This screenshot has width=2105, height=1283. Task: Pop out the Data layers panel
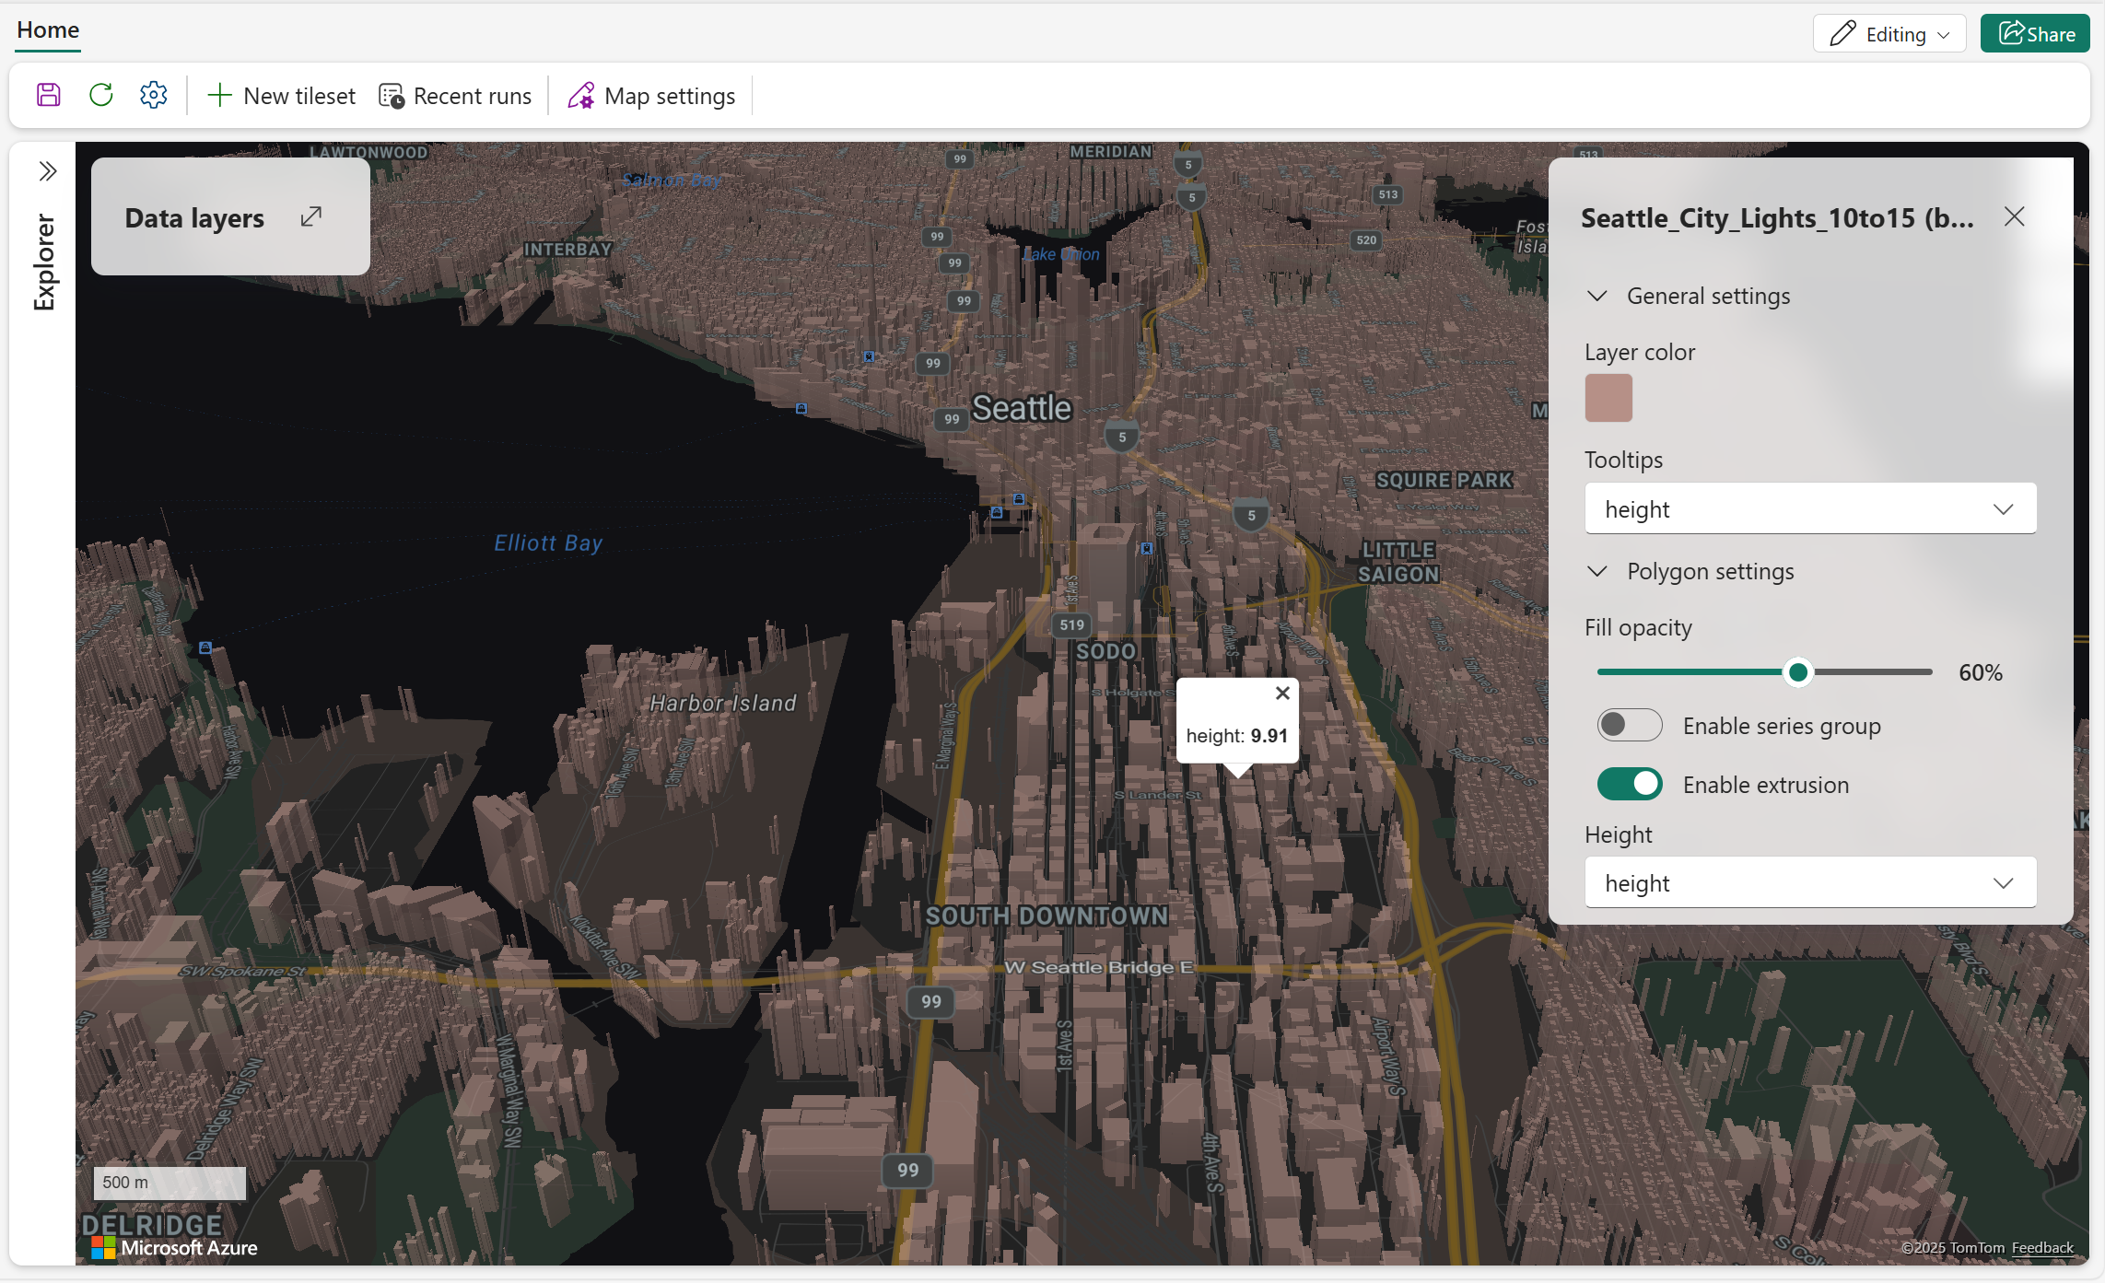311,216
